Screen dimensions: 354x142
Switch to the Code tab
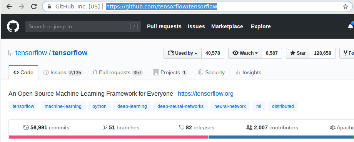(x=23, y=73)
